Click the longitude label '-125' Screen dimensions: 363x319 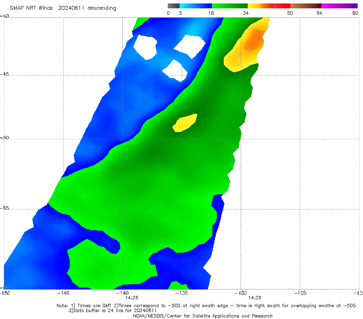pos(300,293)
